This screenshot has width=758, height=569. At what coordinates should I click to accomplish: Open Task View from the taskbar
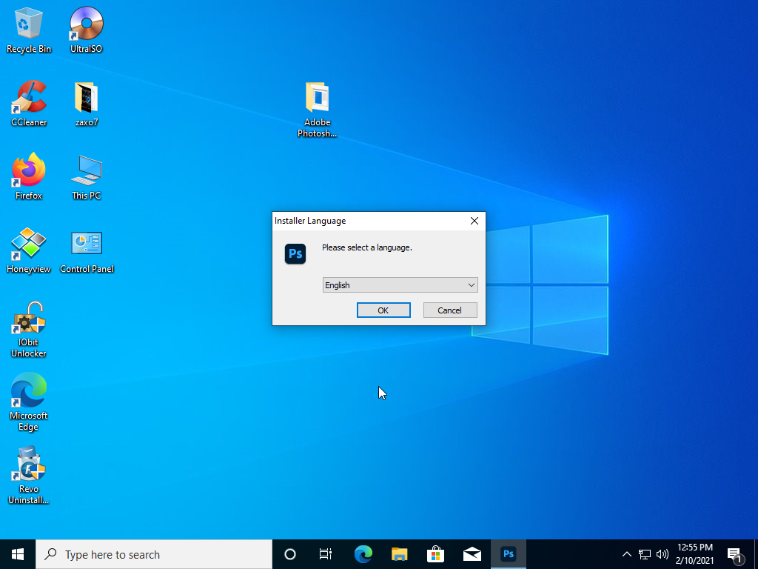[x=326, y=554]
